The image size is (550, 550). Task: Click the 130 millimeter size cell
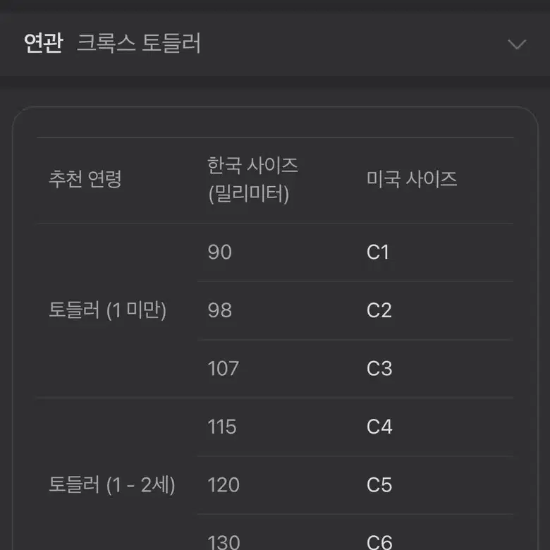tap(224, 542)
